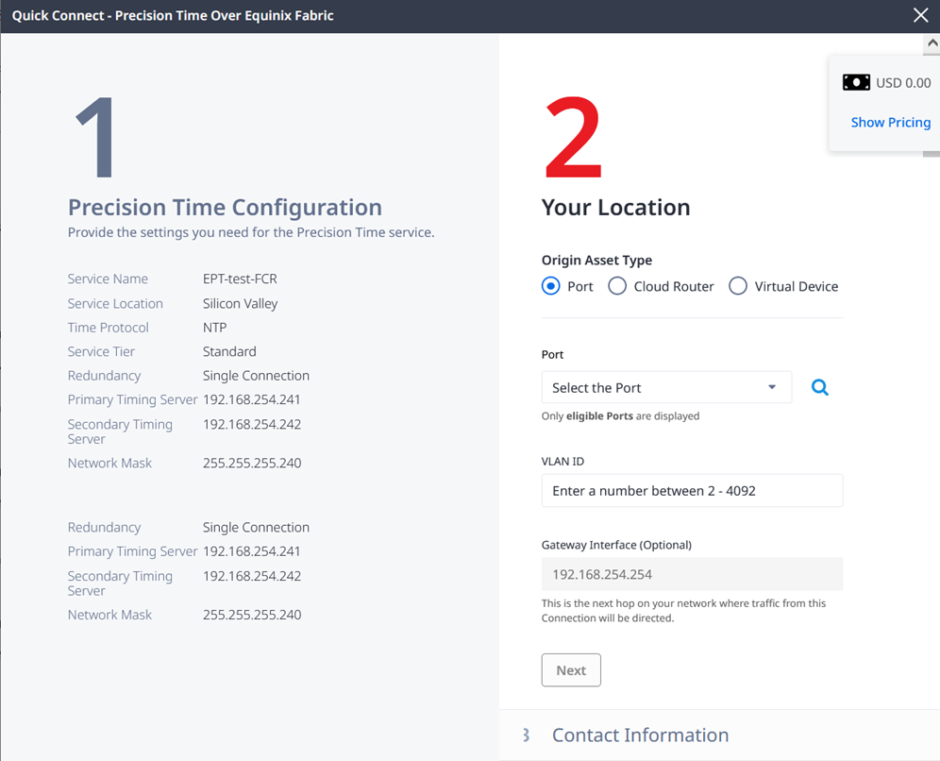Open the Select the Port dropdown
The image size is (940, 761).
(x=666, y=387)
